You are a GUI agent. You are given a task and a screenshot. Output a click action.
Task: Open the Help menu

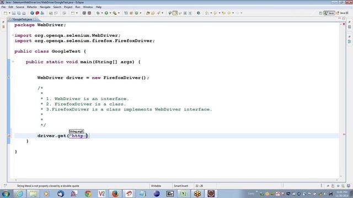tap(99, 7)
